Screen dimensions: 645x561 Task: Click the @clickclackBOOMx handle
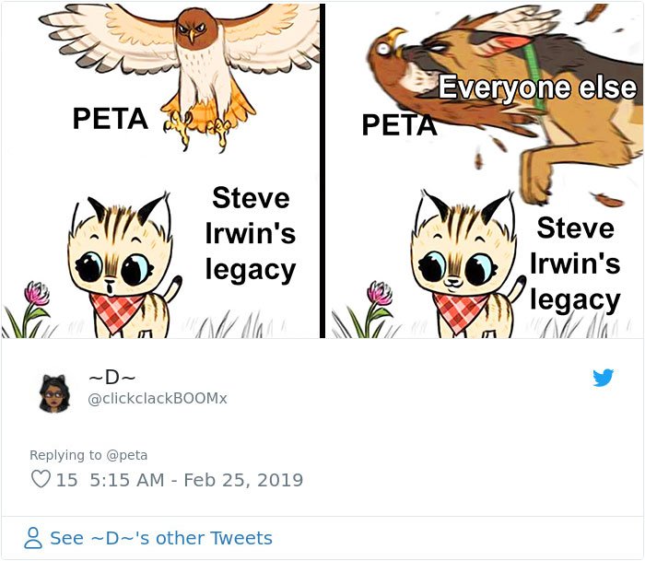(158, 398)
